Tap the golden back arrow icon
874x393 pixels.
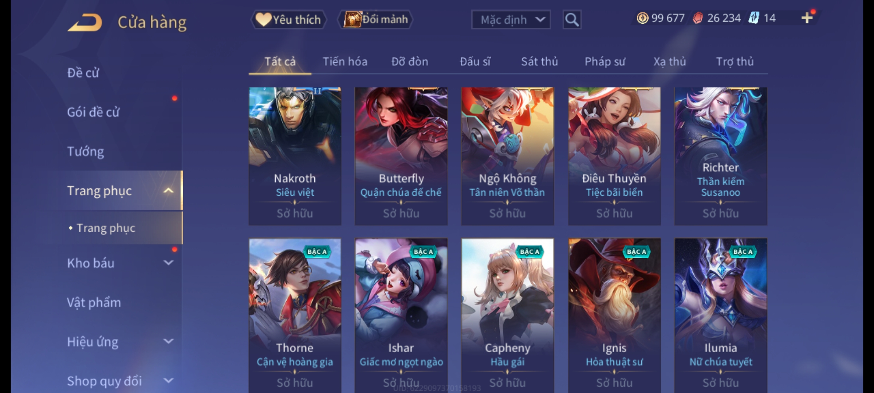[x=85, y=23]
